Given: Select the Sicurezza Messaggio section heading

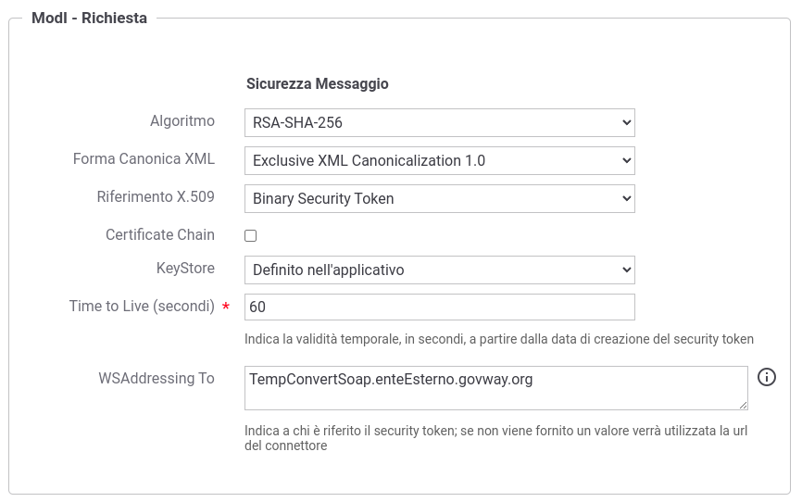Looking at the screenshot, I should pos(317,83).
